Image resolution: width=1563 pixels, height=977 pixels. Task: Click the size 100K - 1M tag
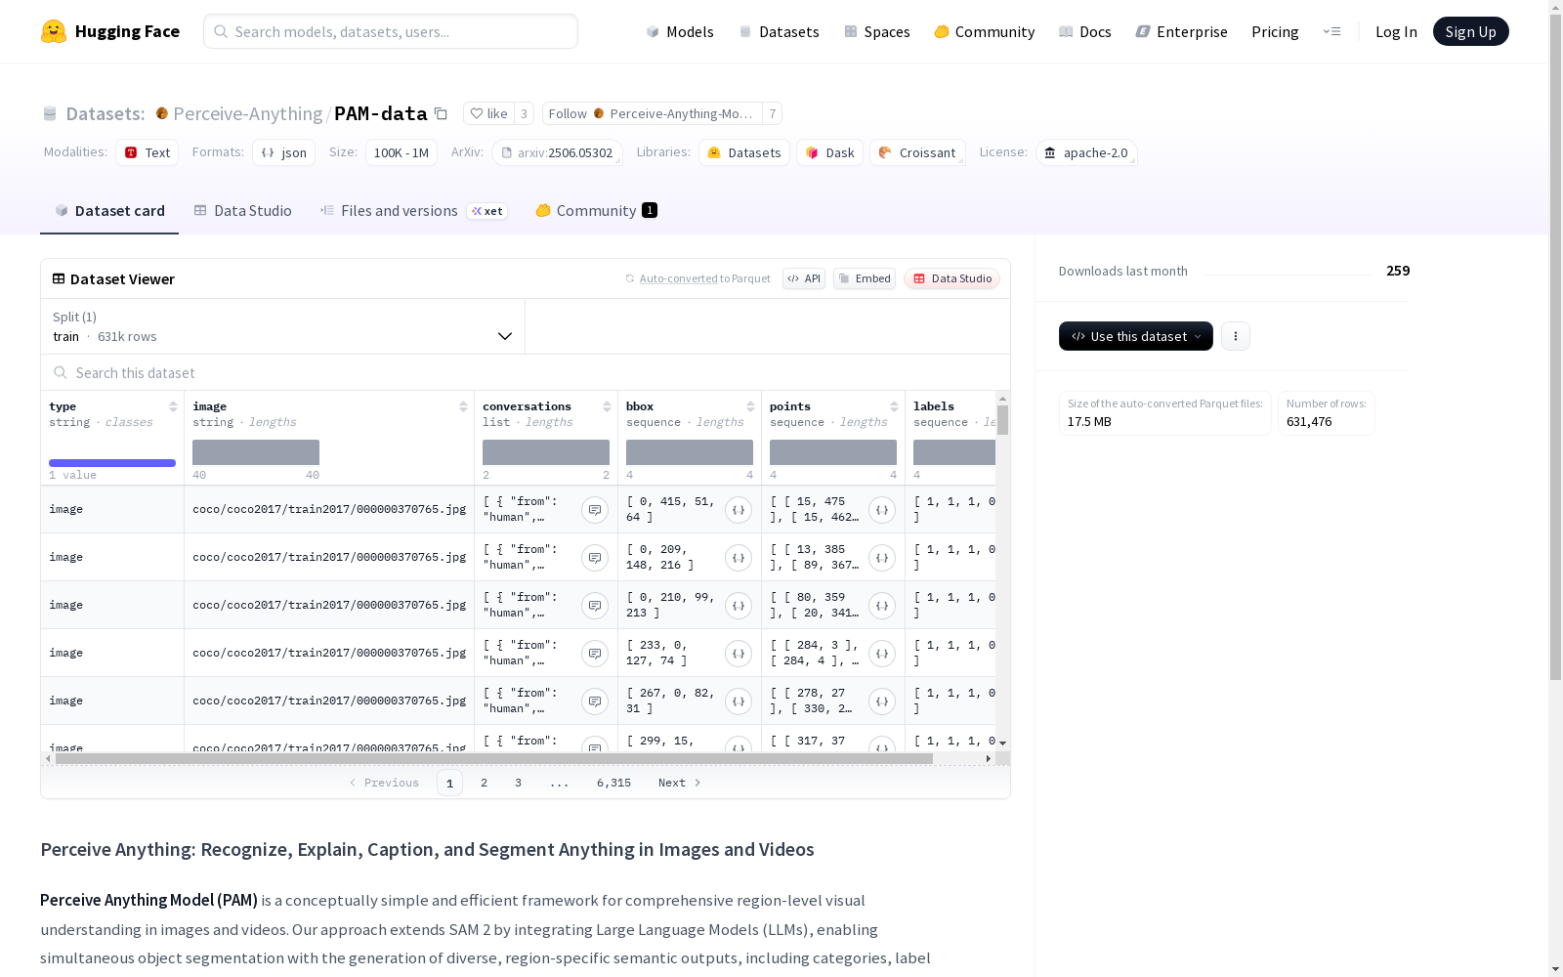click(401, 152)
